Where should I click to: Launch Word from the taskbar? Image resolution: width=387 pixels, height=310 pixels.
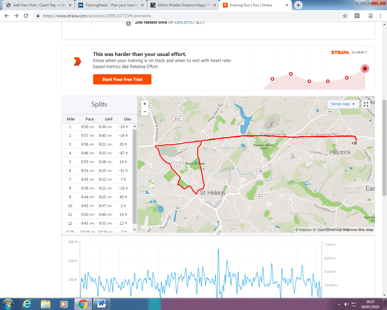102,304
